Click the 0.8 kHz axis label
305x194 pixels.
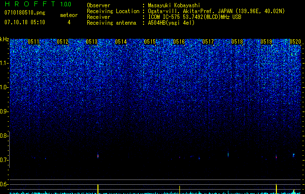coord(3,136)
